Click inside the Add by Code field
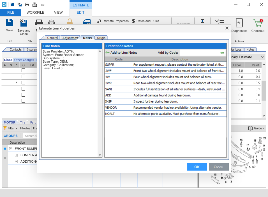The height and width of the screenshot is (197, 268). coord(200,53)
